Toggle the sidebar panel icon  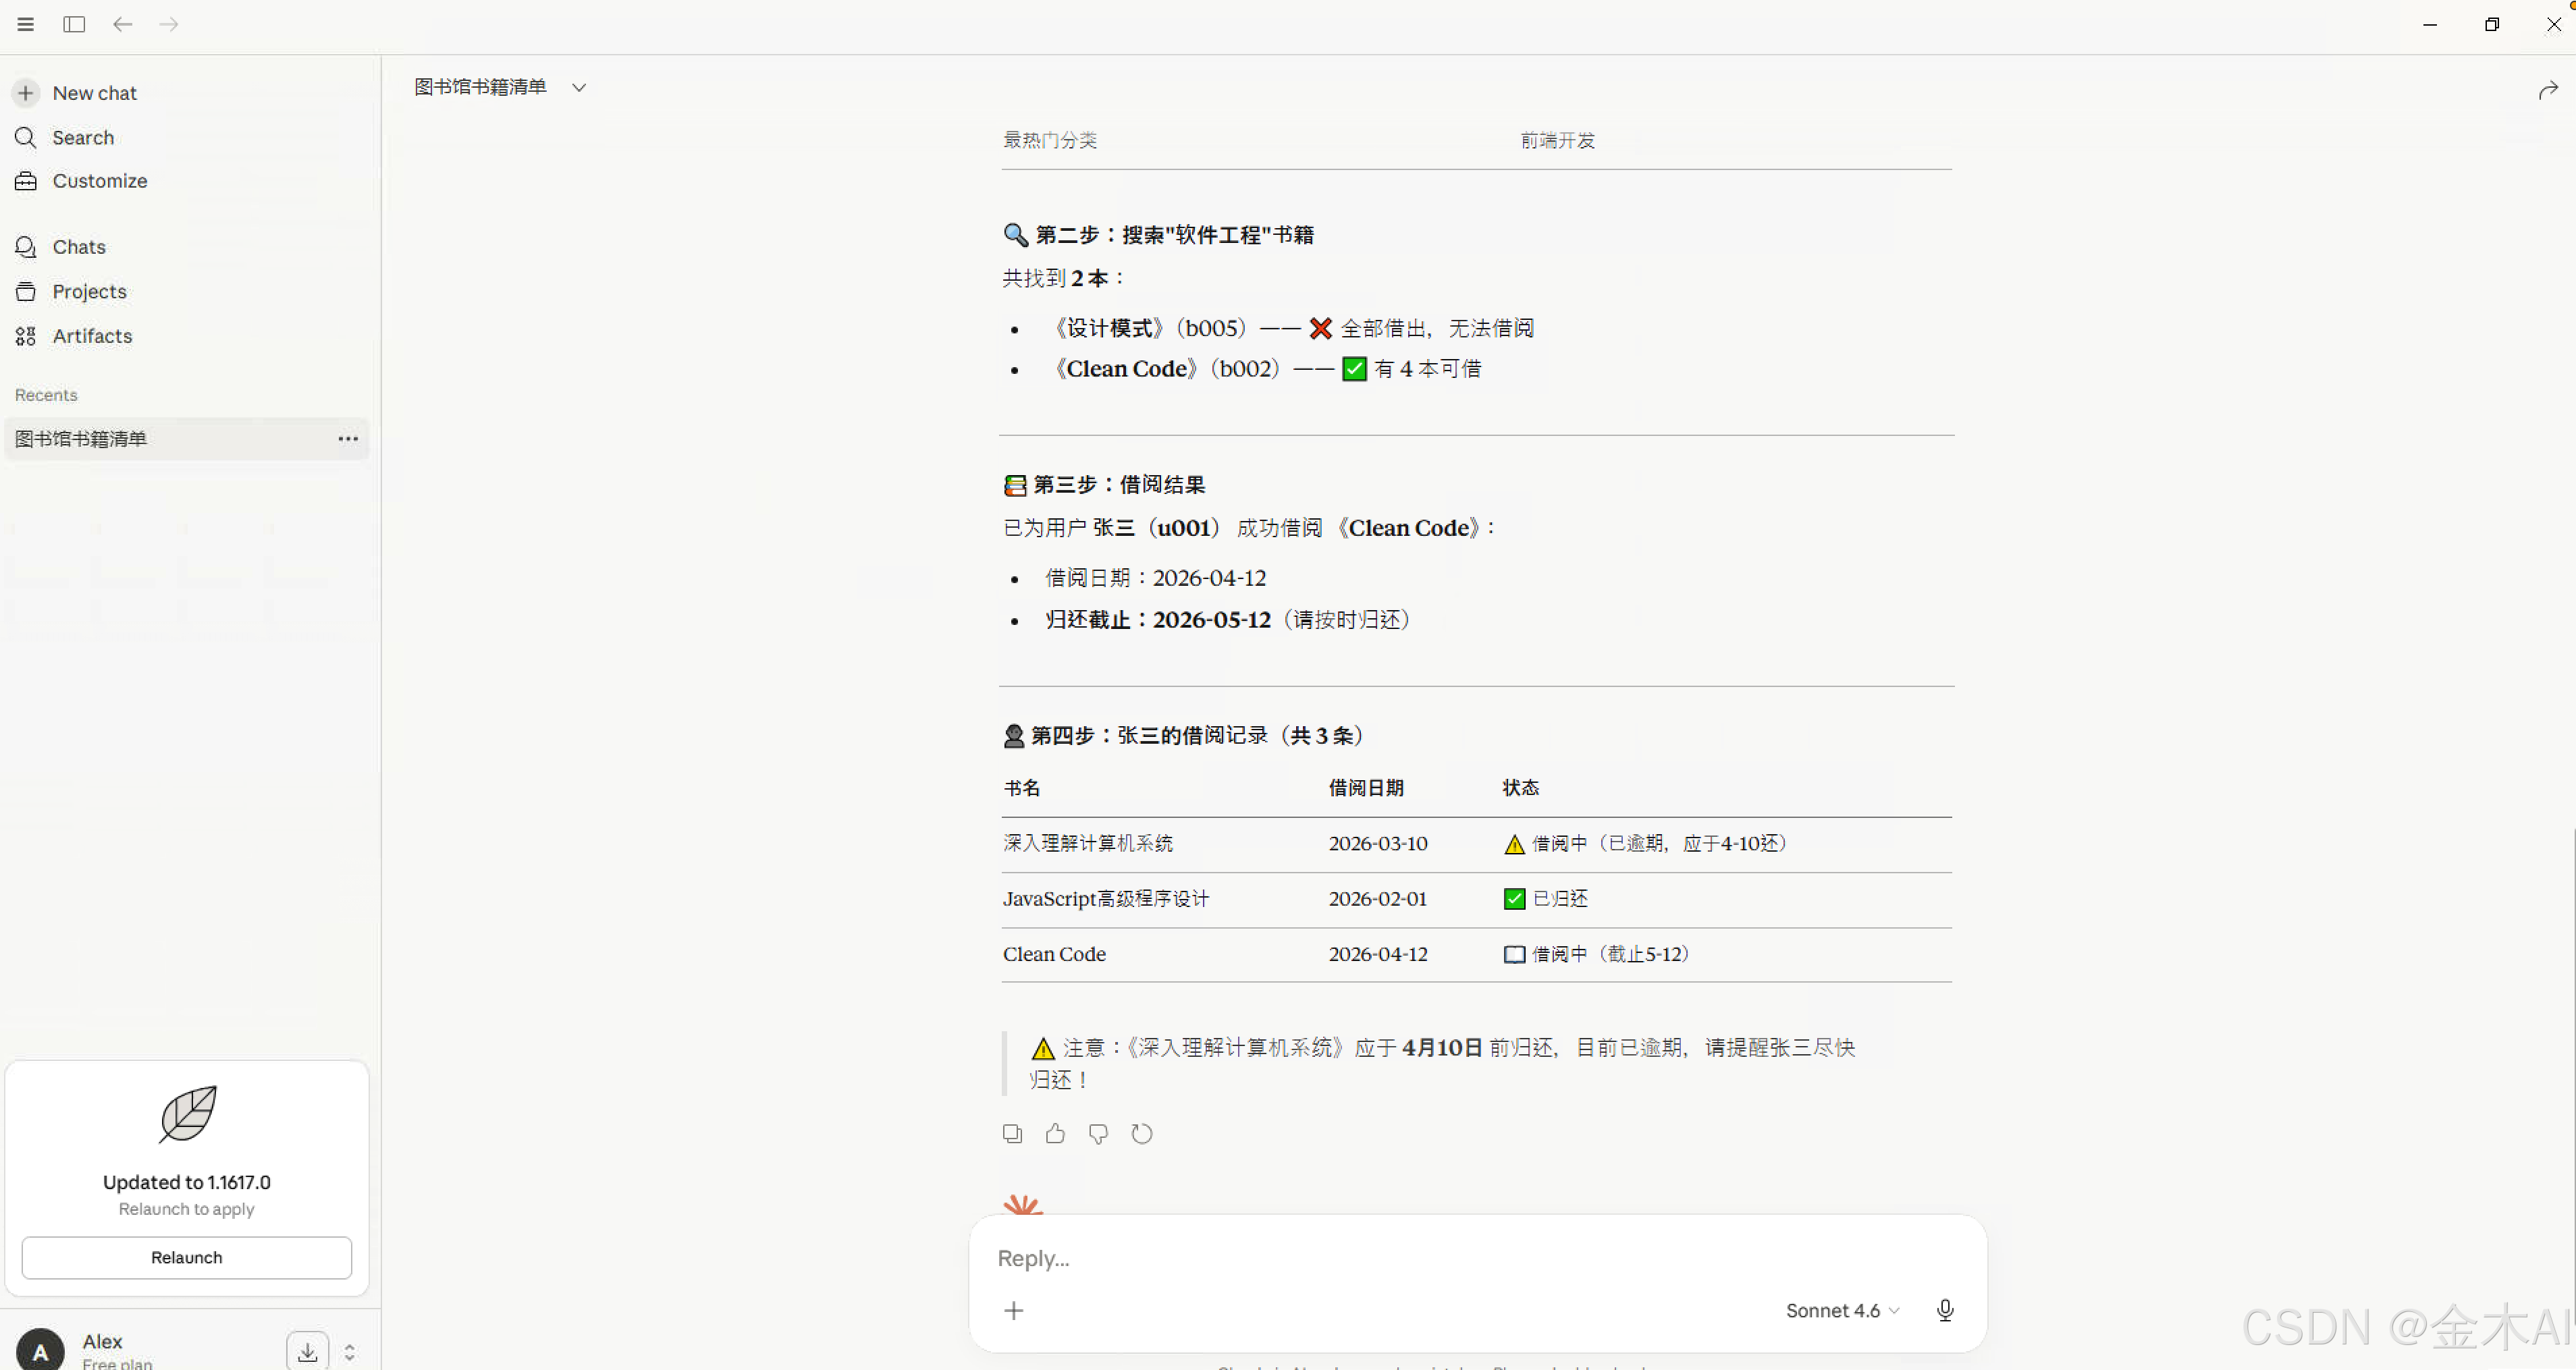74,24
